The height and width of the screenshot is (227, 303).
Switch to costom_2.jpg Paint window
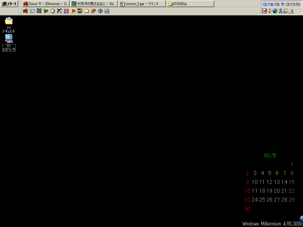[142, 4]
